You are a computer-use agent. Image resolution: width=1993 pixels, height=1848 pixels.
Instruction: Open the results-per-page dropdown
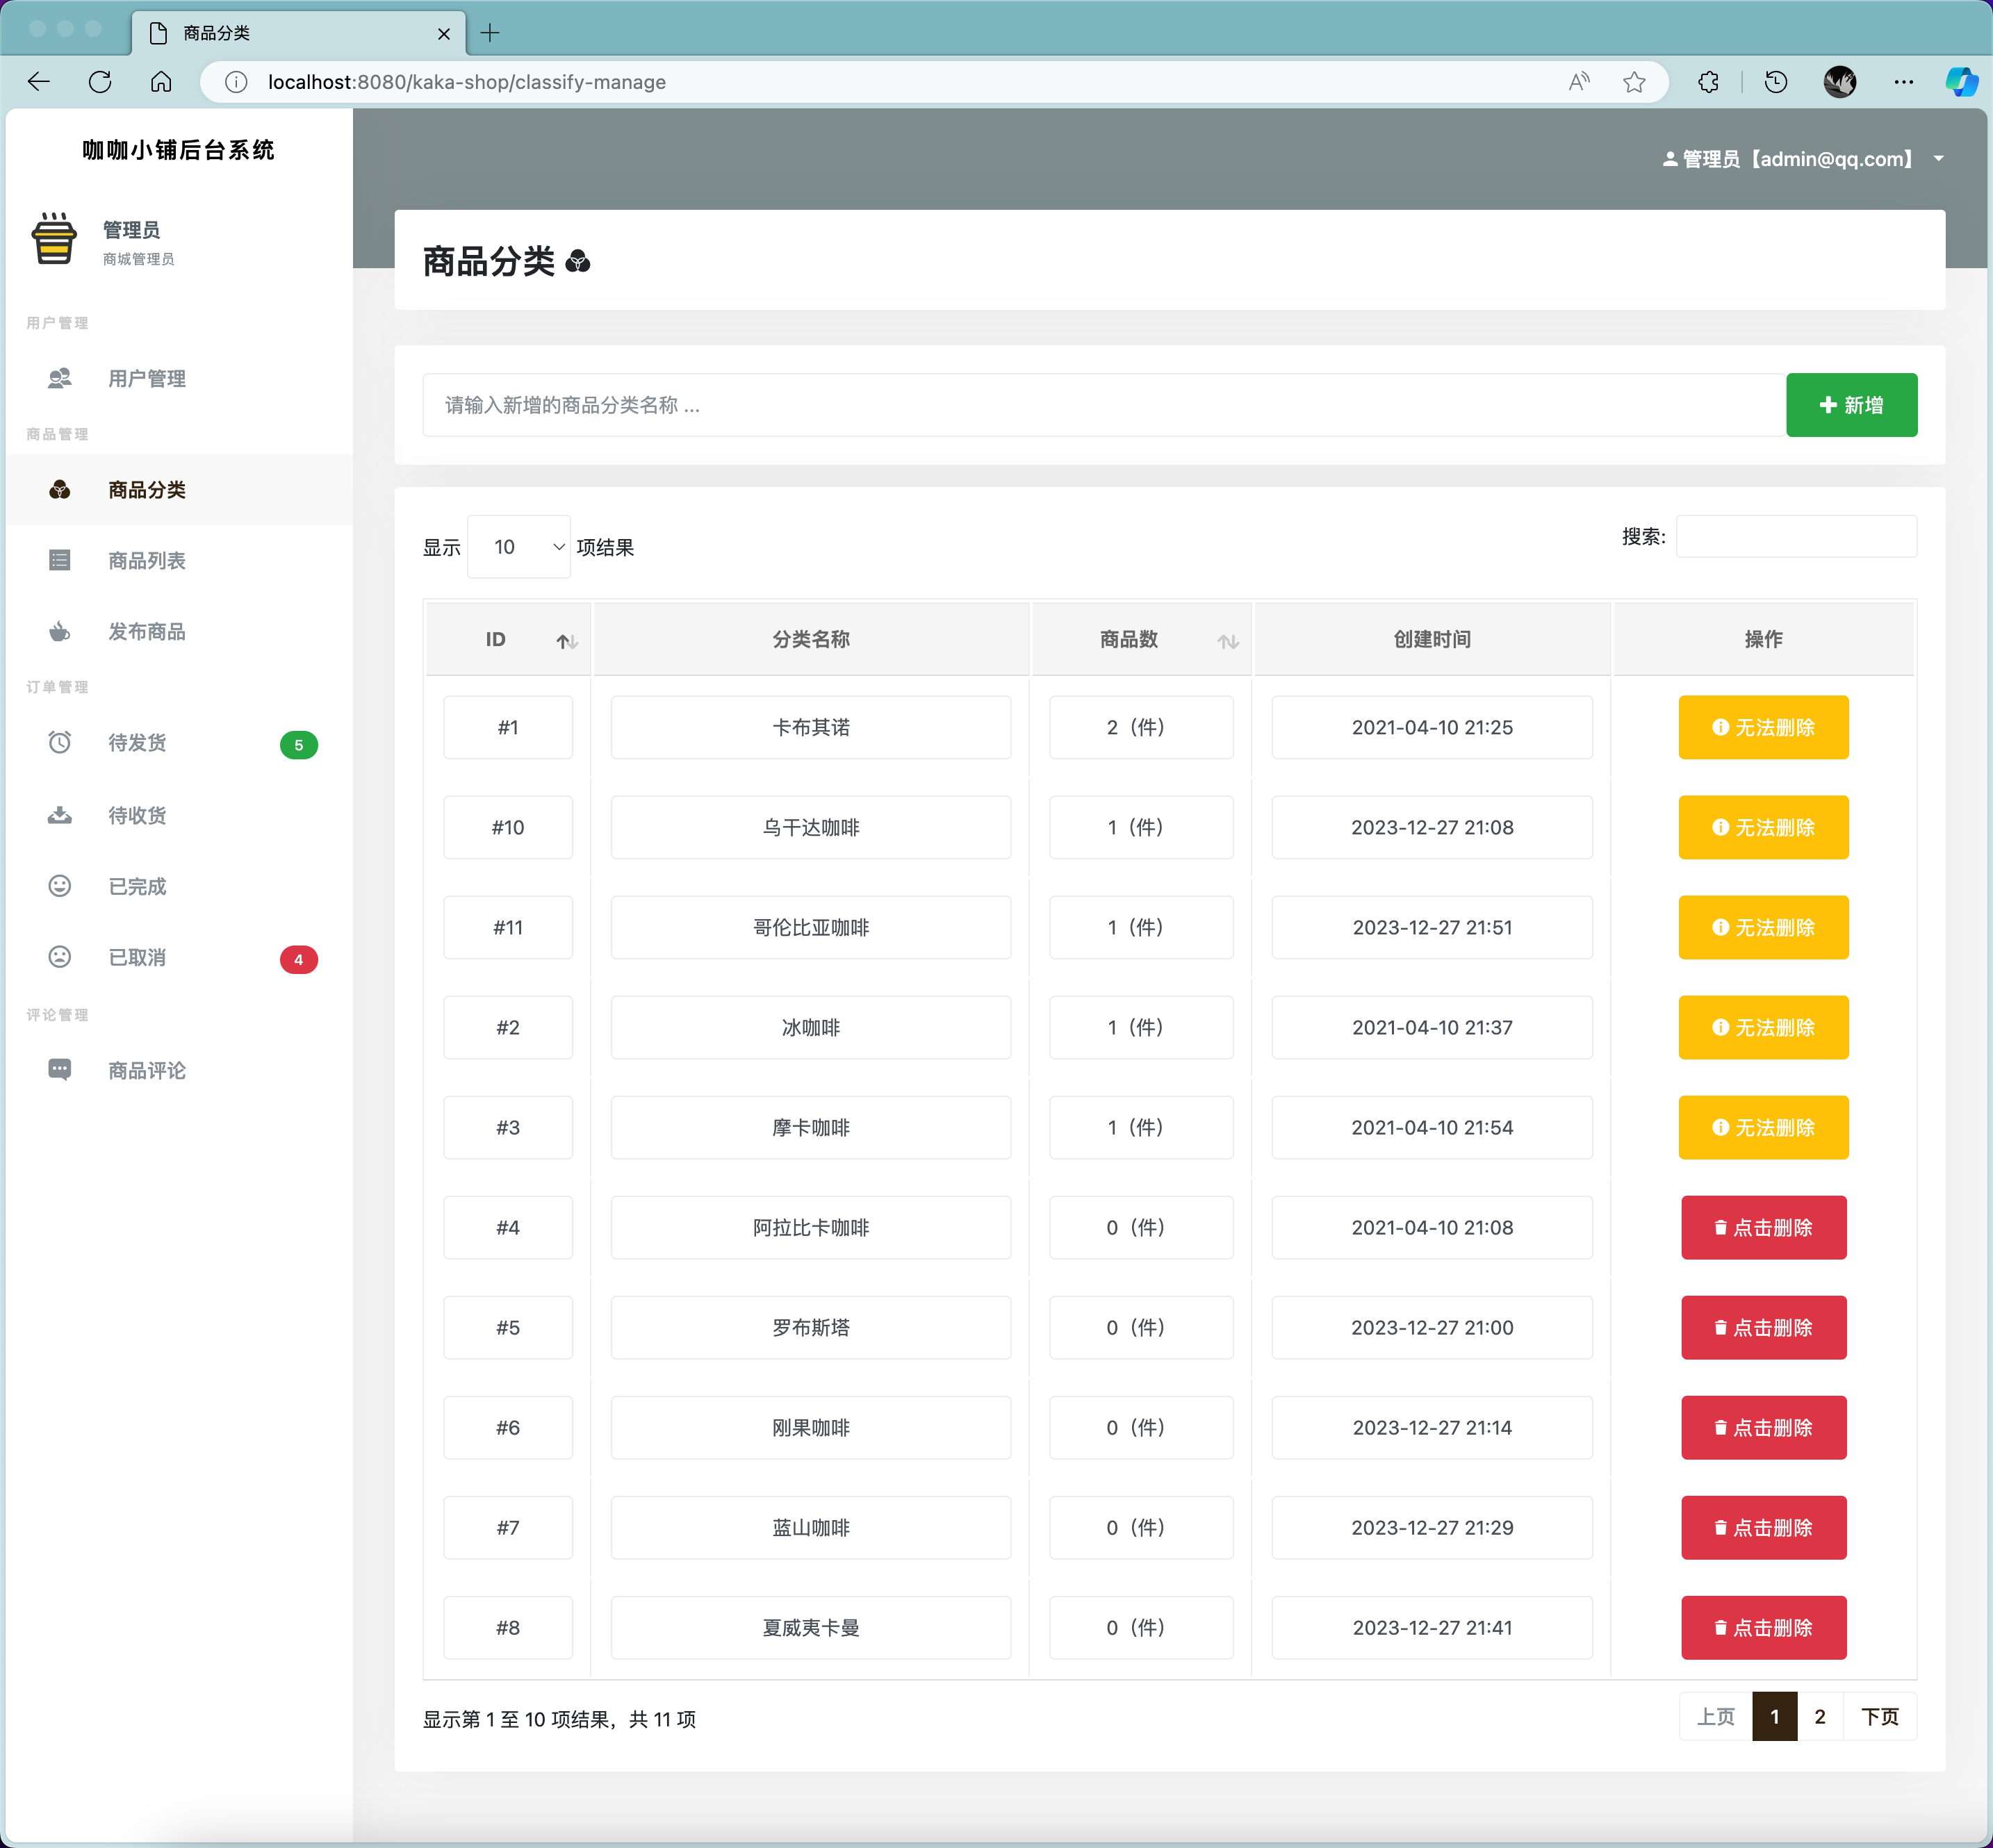coord(518,547)
